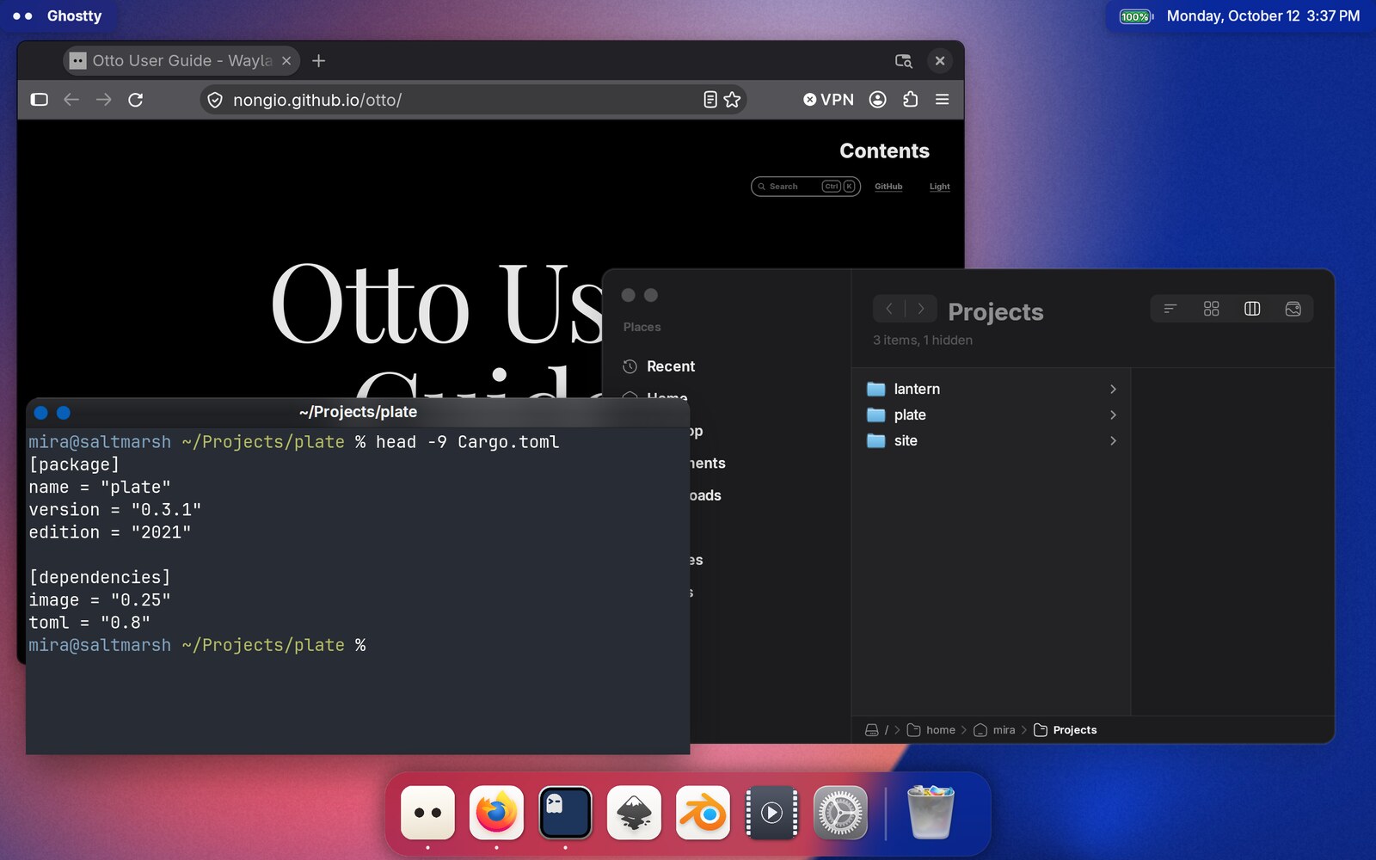Bookmark this page with the star icon
Viewport: 1376px width, 860px height.
pyautogui.click(x=732, y=100)
